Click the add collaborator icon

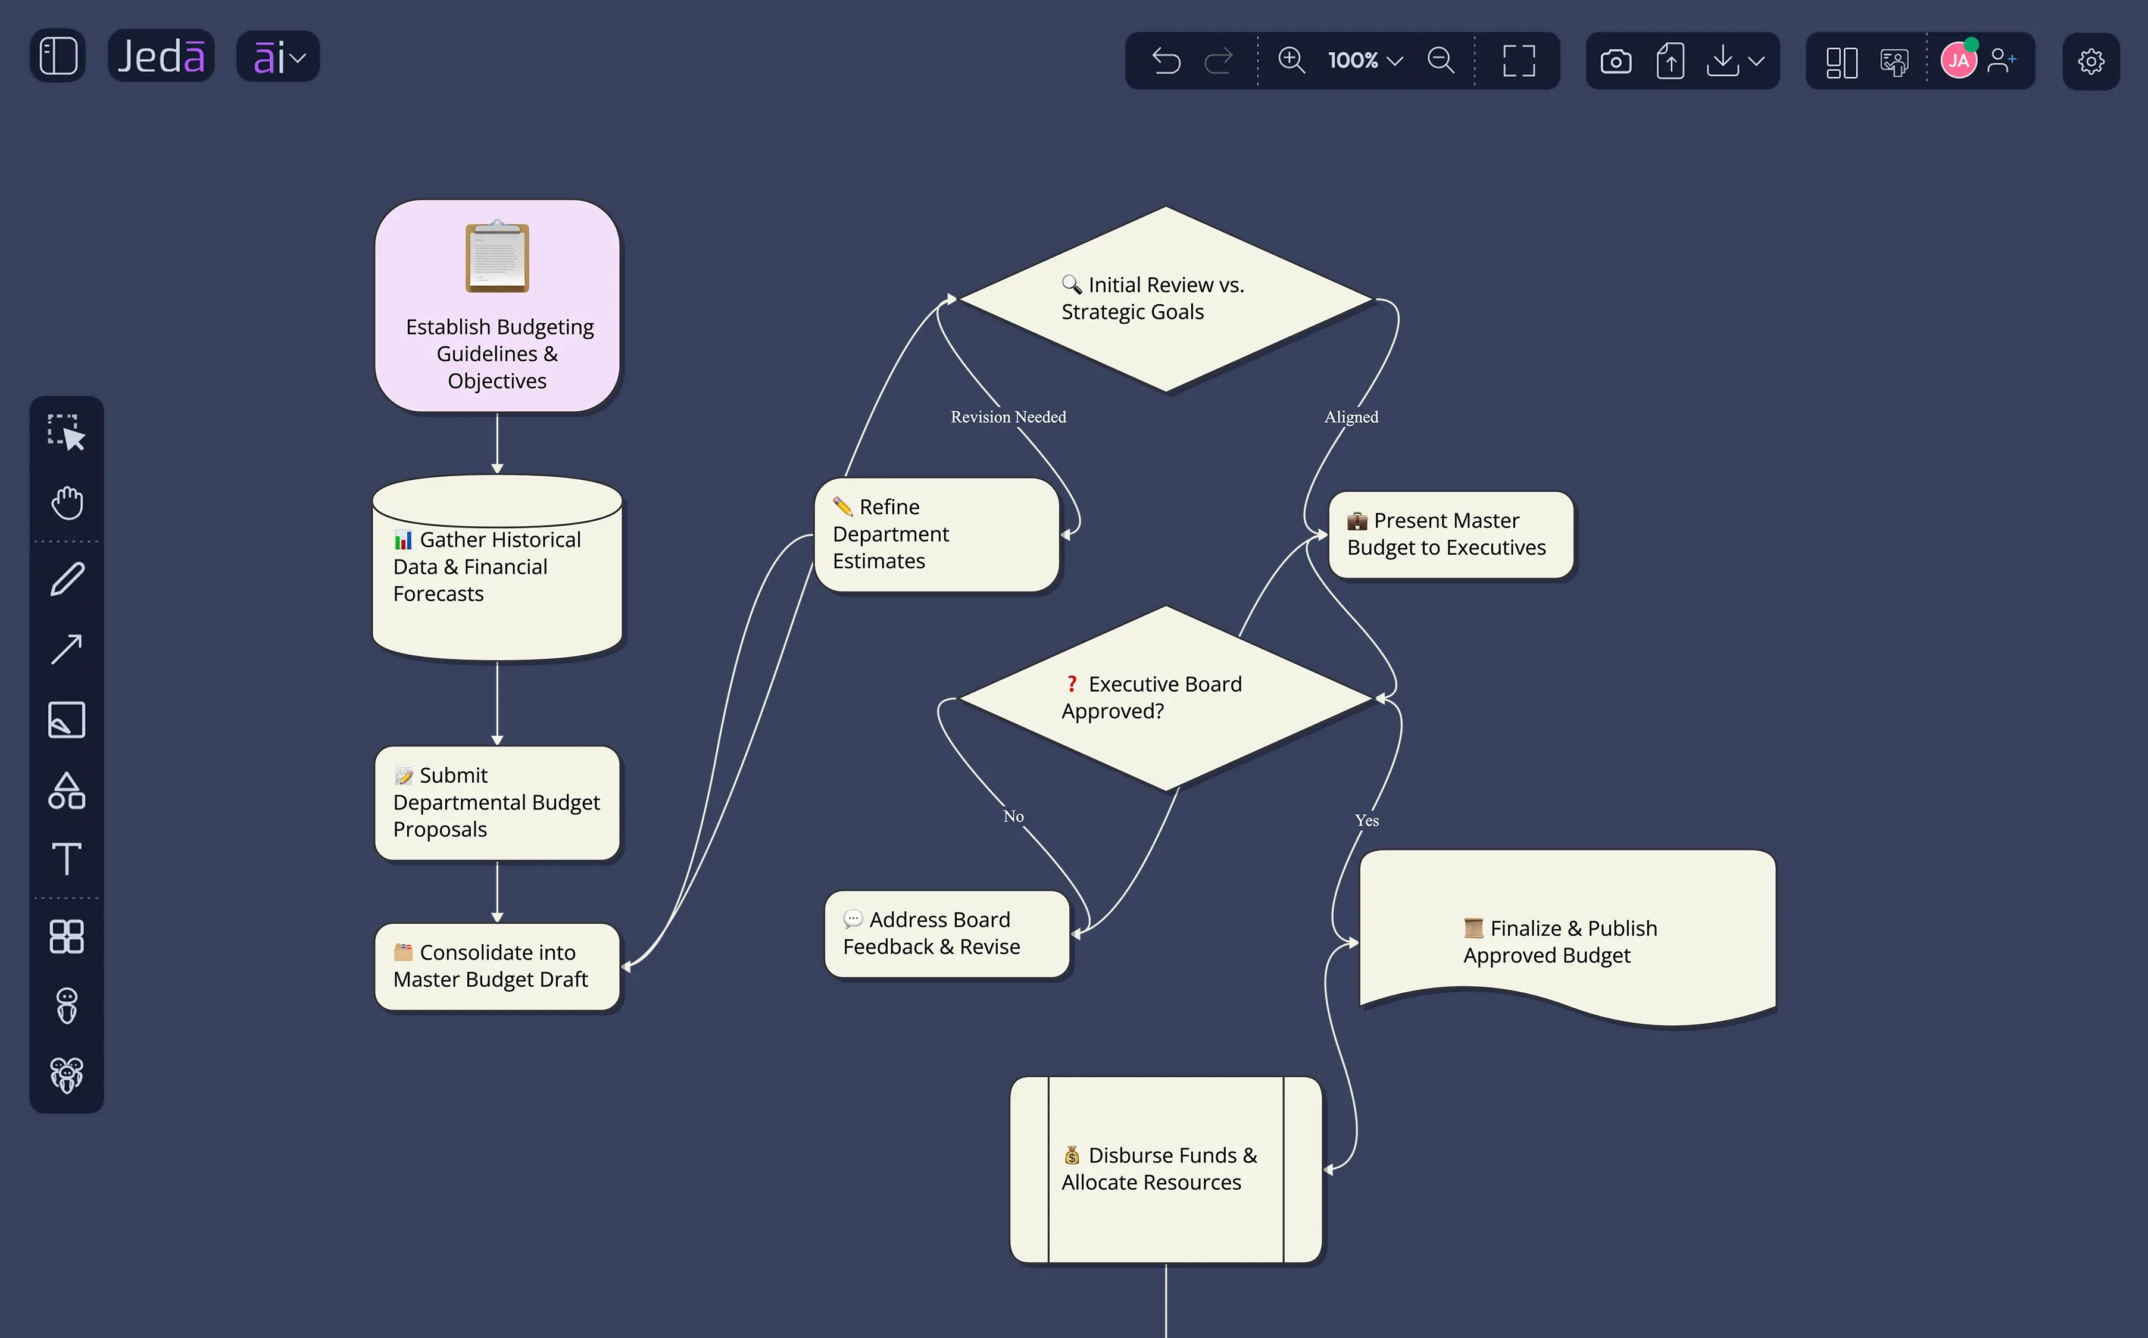2002,61
